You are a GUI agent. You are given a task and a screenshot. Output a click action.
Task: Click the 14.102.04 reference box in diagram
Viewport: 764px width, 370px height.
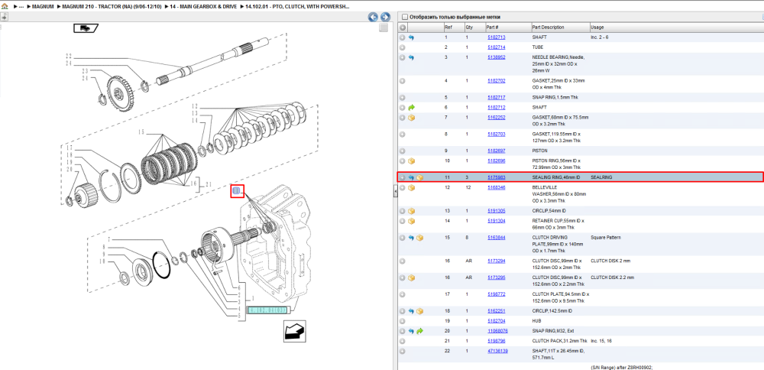tap(268, 310)
